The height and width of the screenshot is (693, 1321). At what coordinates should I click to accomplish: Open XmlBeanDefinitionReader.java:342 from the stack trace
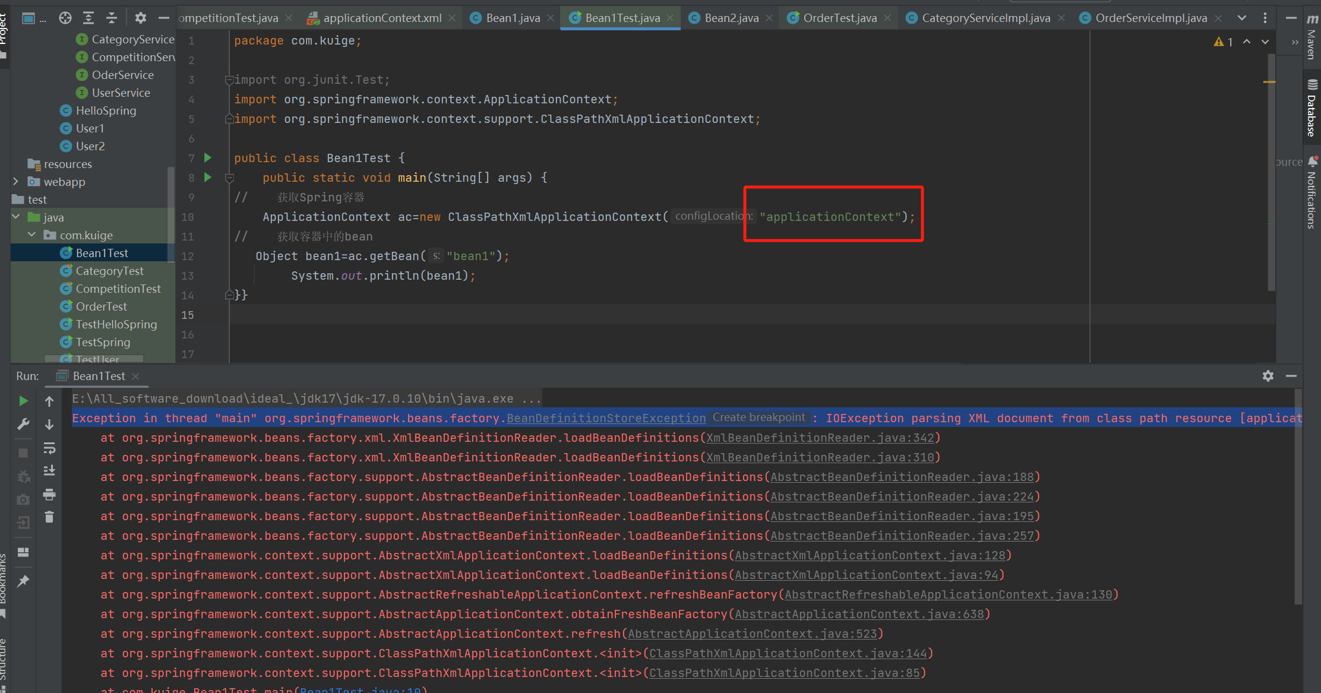click(x=820, y=438)
